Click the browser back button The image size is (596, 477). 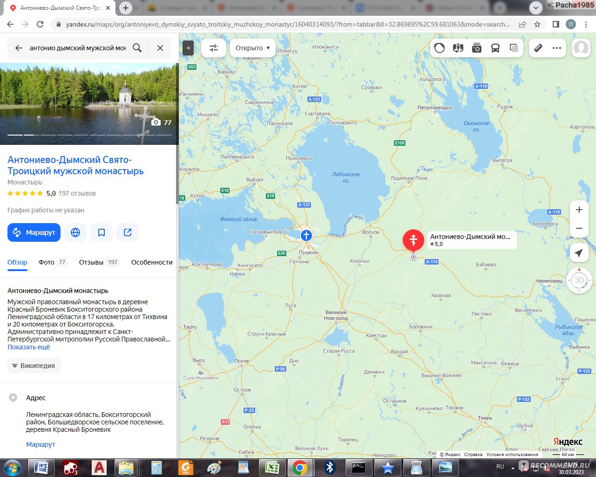pos(10,24)
